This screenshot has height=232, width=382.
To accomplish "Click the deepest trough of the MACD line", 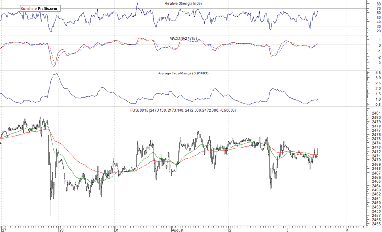I will click(53, 66).
